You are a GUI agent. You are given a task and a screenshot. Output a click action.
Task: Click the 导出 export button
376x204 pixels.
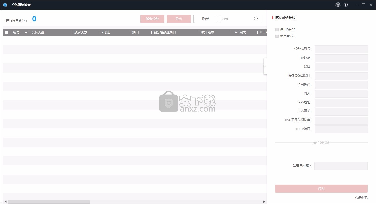(x=179, y=19)
